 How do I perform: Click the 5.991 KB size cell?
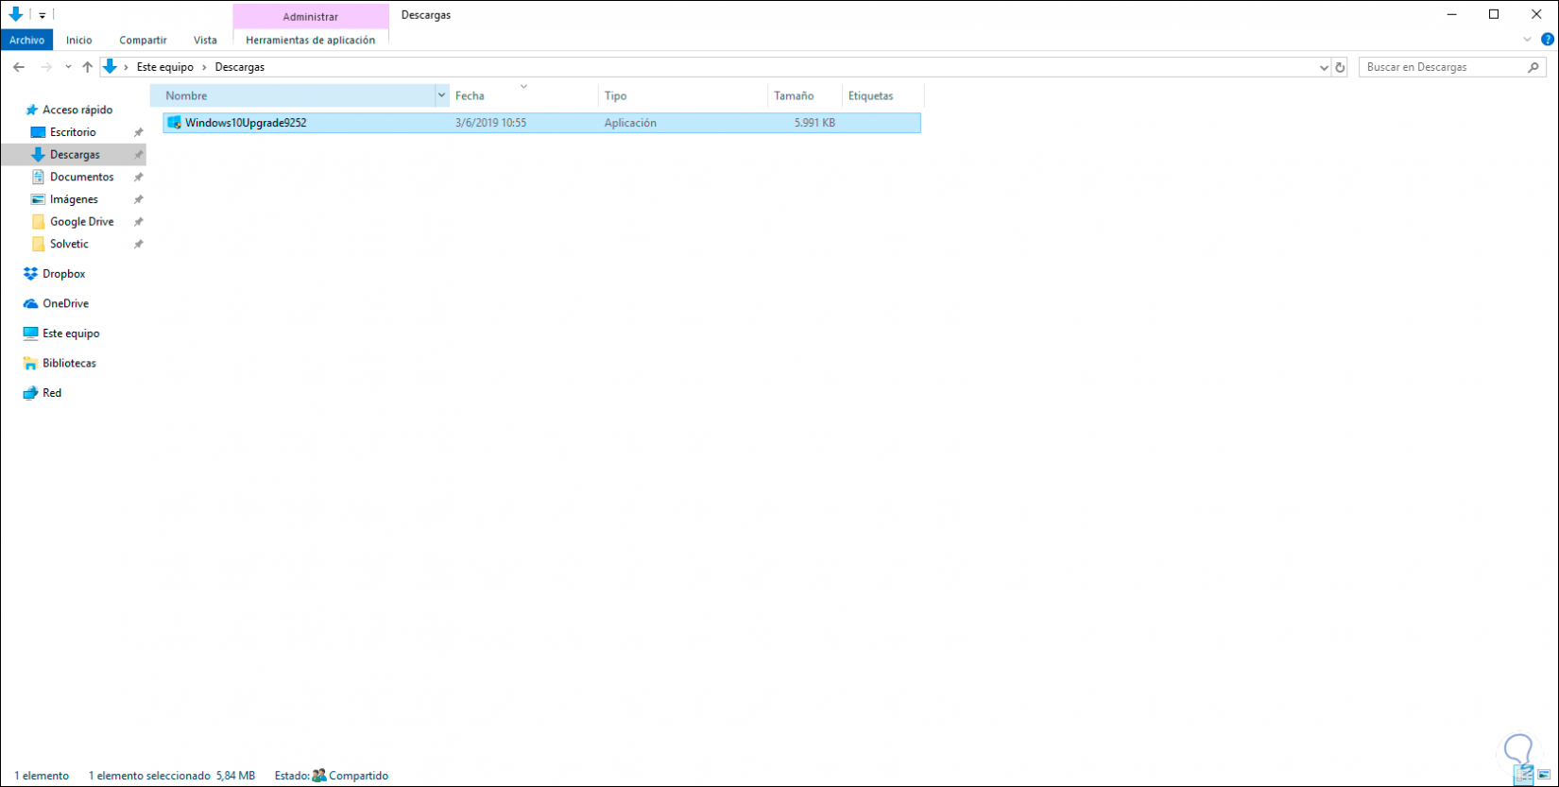(814, 123)
